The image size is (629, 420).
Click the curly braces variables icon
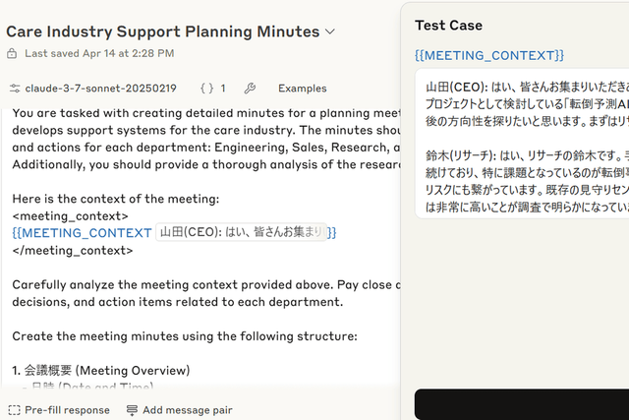point(206,89)
